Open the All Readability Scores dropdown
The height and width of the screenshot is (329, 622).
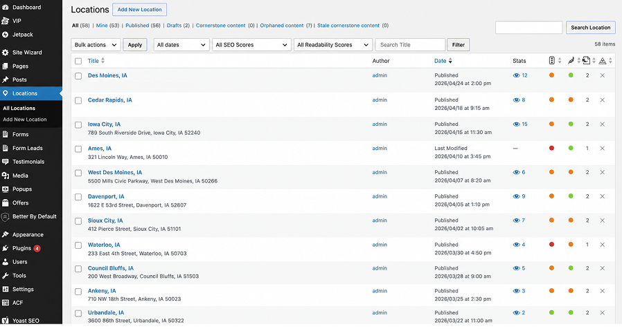pos(333,45)
